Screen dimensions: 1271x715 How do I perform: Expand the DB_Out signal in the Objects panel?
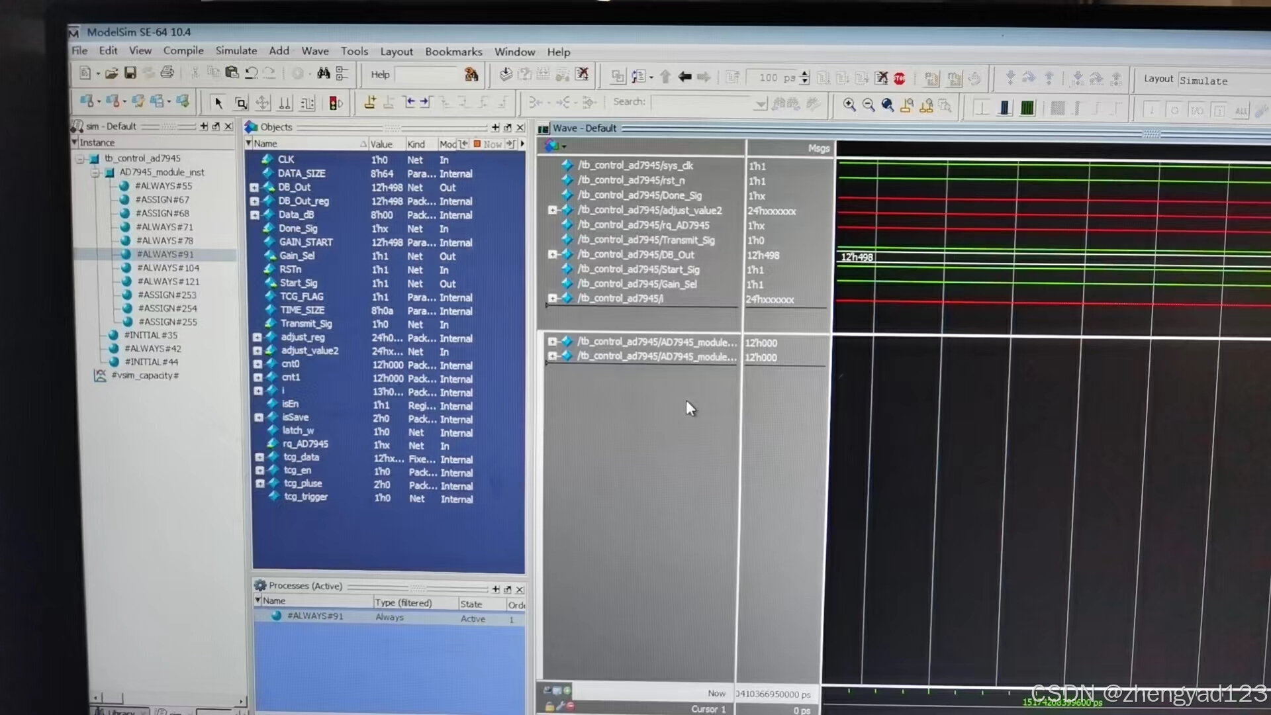[x=255, y=187]
